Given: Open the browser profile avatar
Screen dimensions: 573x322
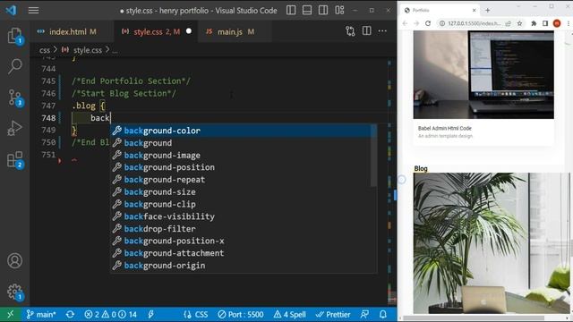Looking at the screenshot, I should tap(557, 23).
